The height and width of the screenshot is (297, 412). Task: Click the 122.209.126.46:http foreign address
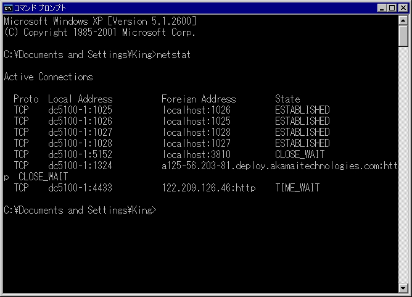[x=208, y=188]
